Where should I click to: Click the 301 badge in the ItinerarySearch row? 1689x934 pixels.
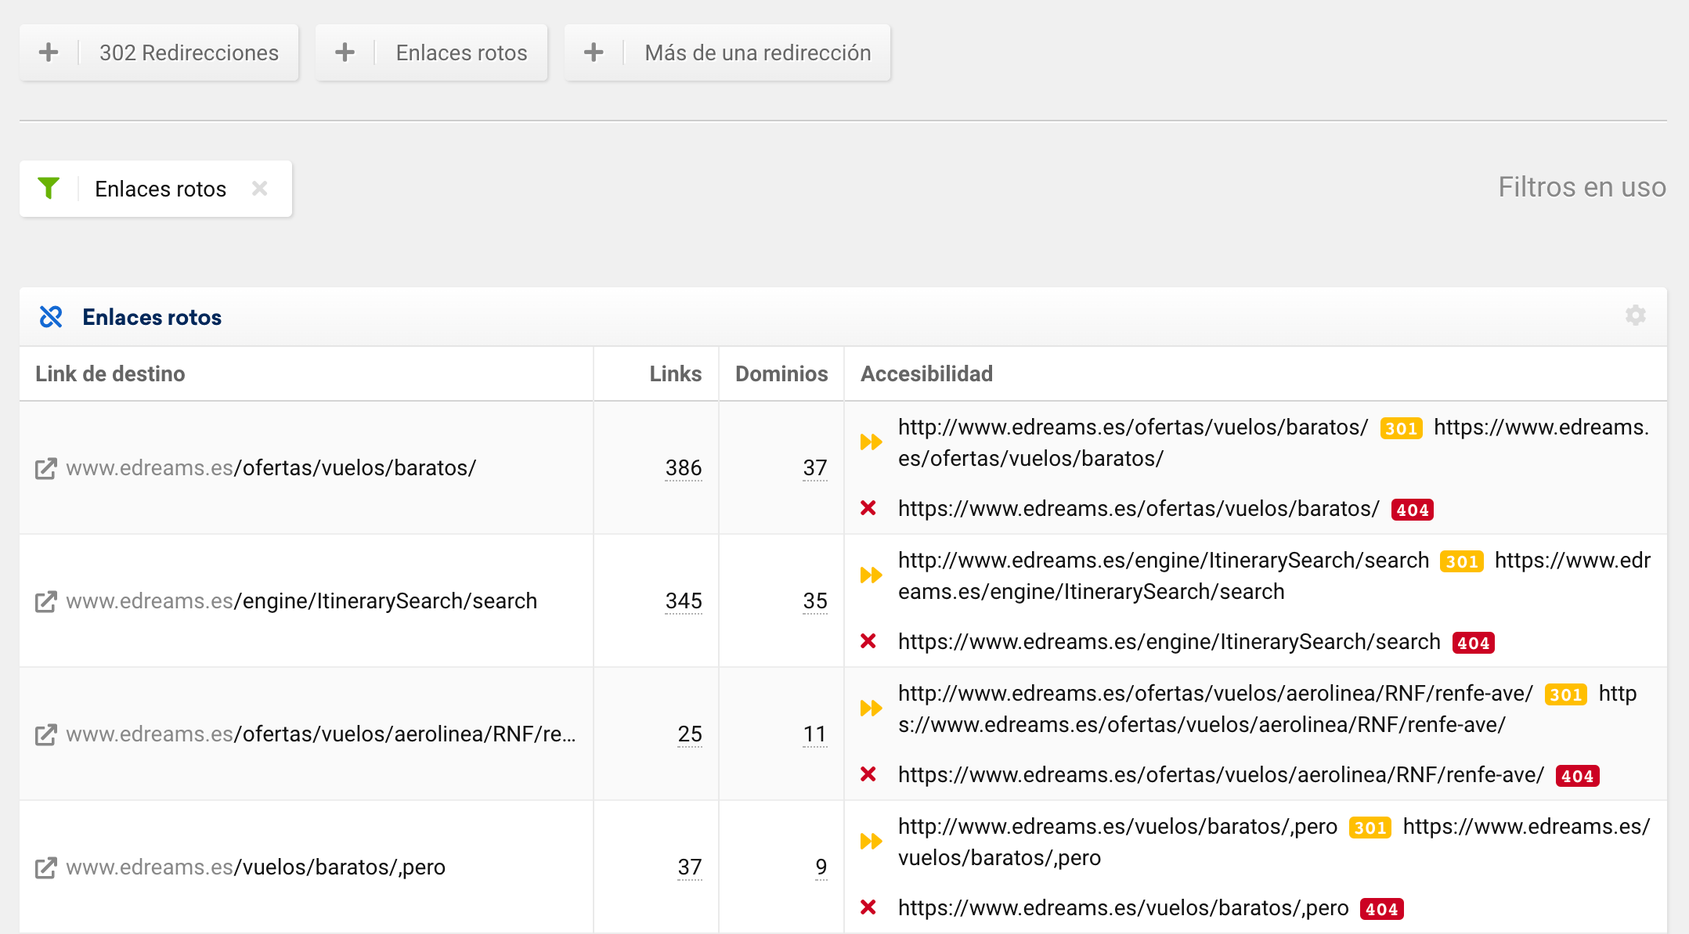[x=1461, y=561]
